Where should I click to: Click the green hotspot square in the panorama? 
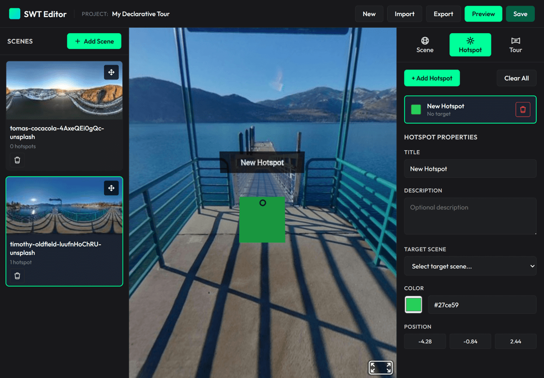tap(262, 219)
